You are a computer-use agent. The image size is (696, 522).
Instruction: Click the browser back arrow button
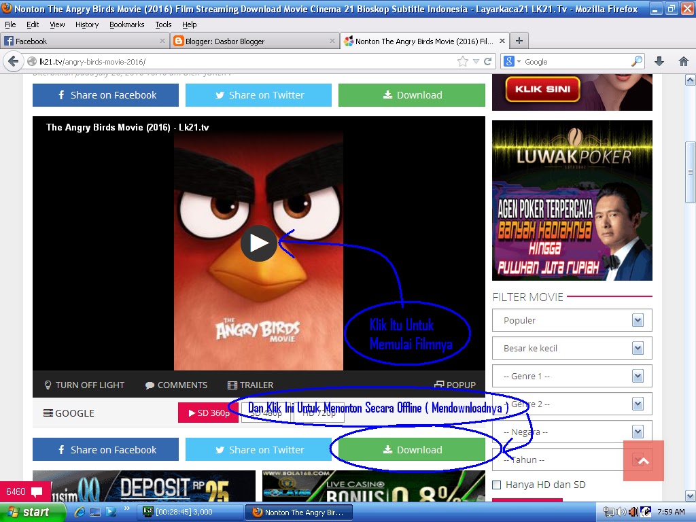coord(14,61)
